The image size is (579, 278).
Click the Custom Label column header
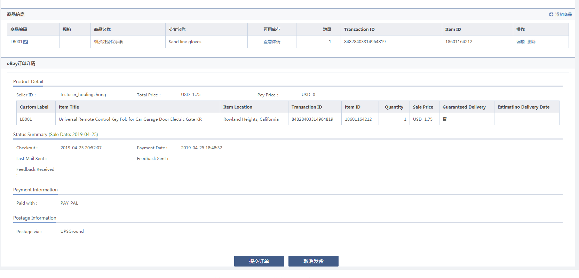pos(36,107)
